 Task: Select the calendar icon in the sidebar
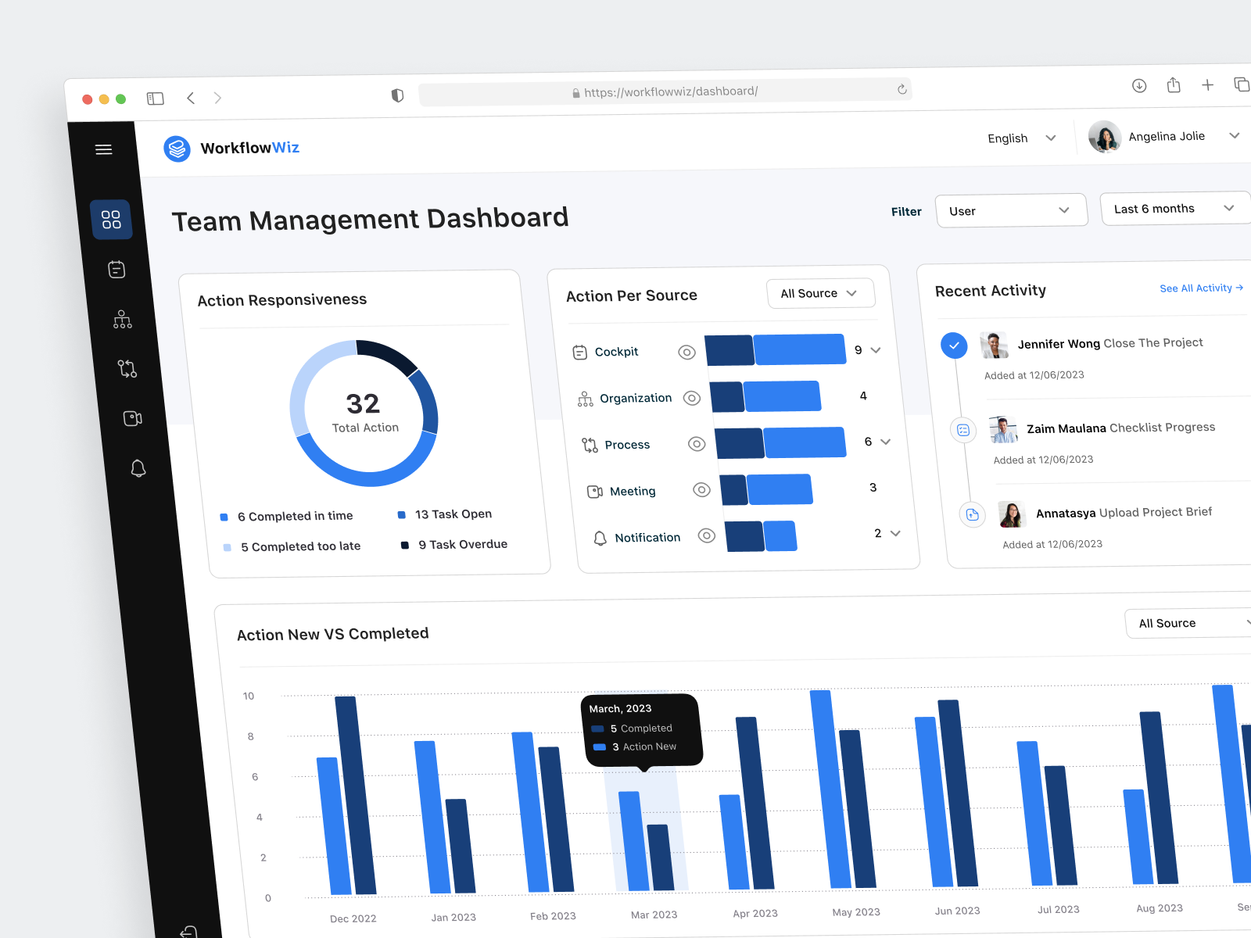point(116,269)
